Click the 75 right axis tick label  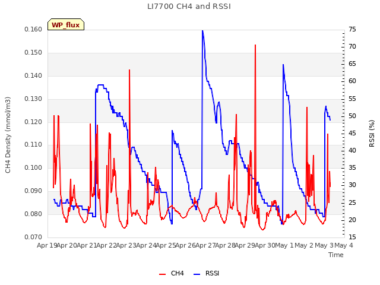click(x=352, y=29)
